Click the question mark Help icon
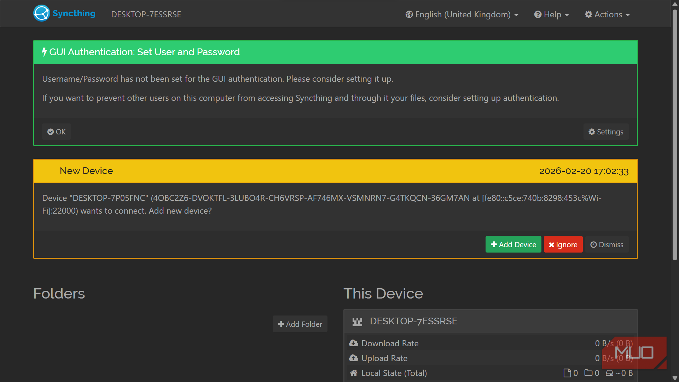This screenshot has height=382, width=679. tap(538, 15)
